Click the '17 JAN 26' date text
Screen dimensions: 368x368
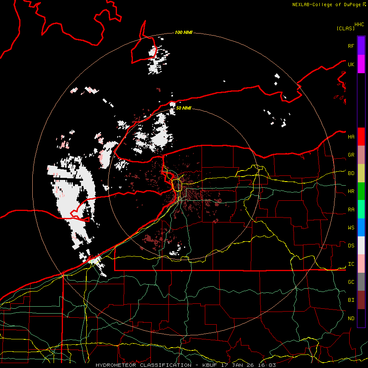click(238, 365)
